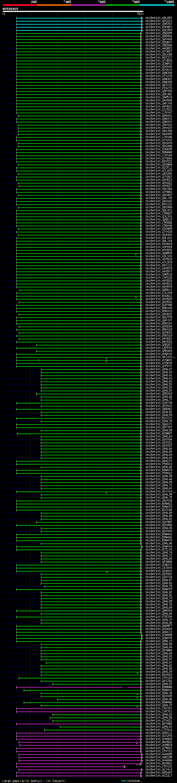Click the purple ~60% identity legend segment
Screen dimensions: 177x783
point(88,5)
